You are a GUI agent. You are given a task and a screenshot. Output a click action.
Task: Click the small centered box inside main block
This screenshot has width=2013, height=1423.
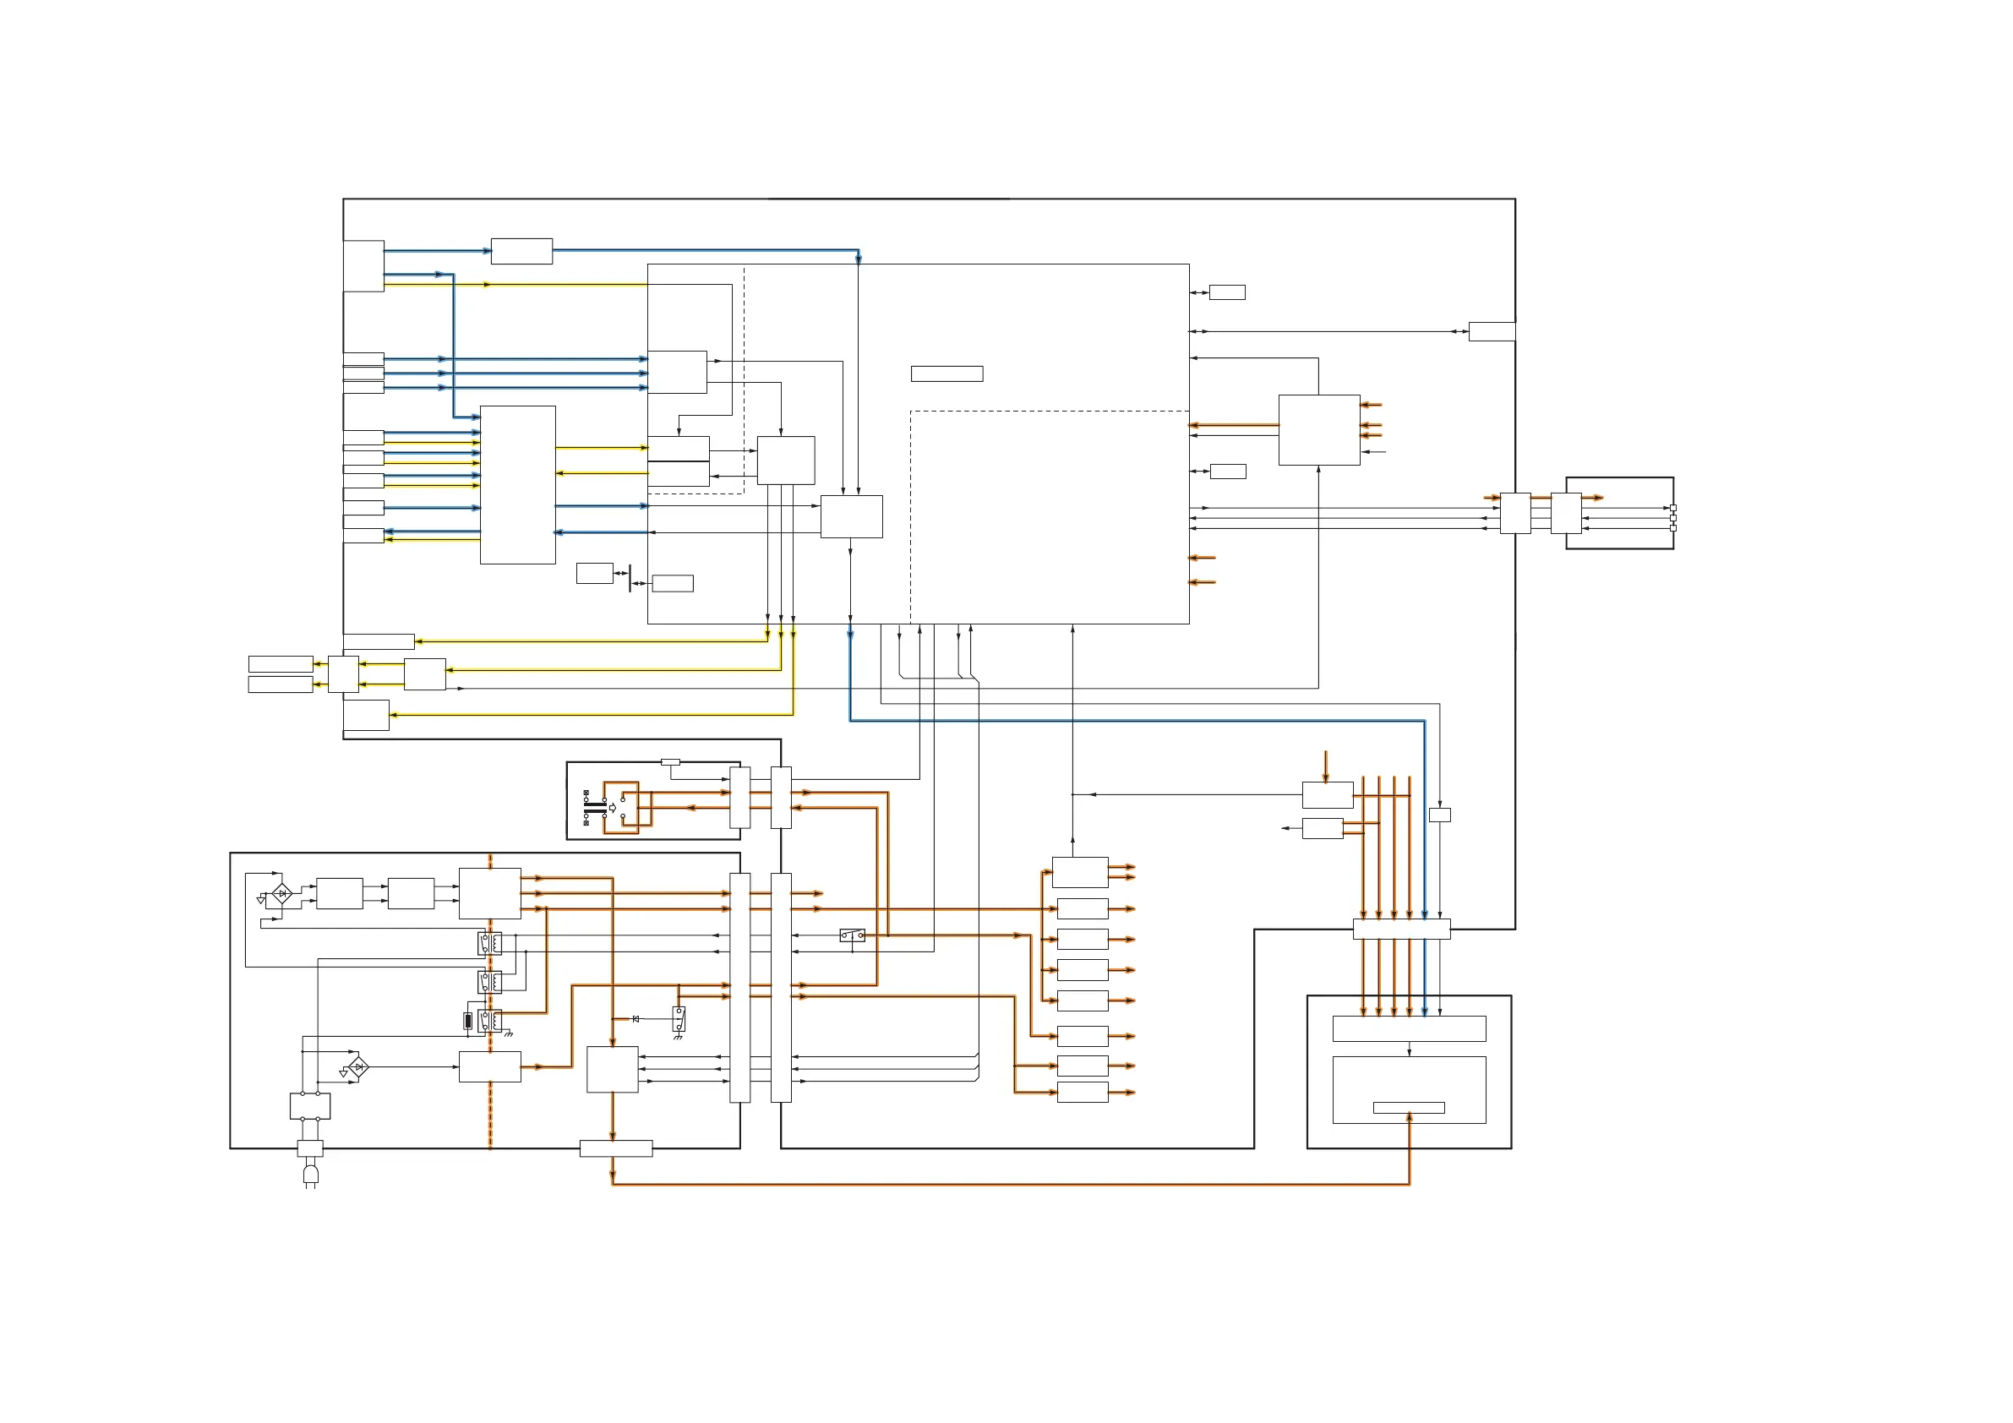(946, 373)
